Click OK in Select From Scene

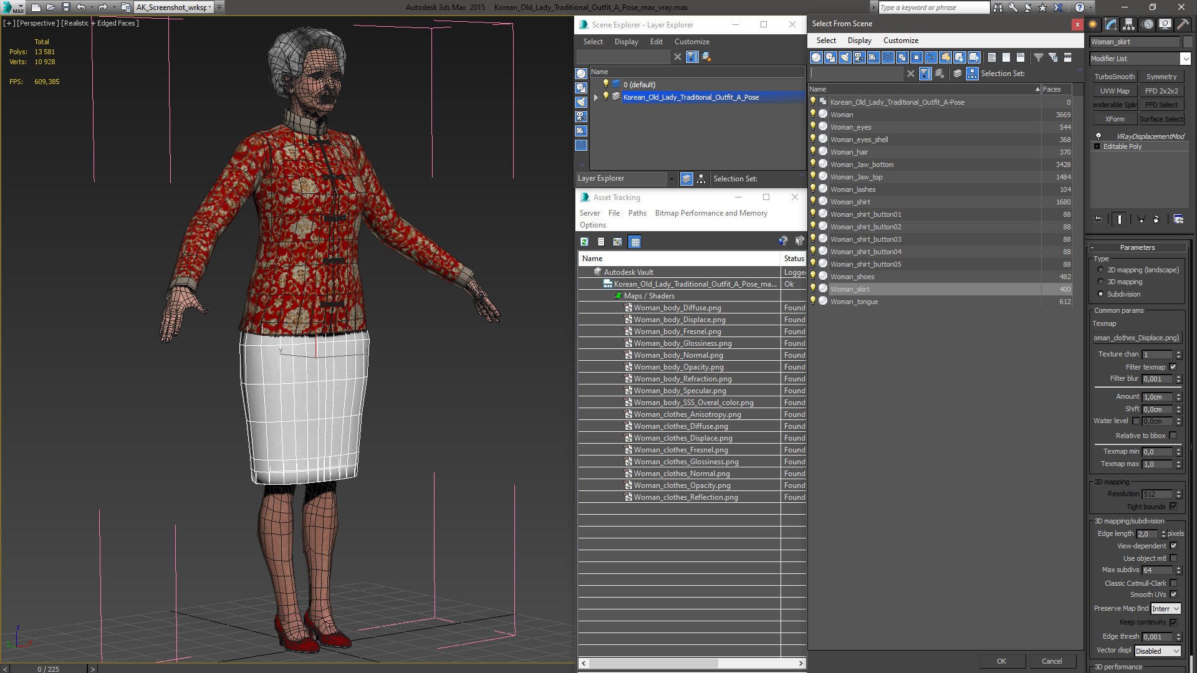tap(1001, 661)
